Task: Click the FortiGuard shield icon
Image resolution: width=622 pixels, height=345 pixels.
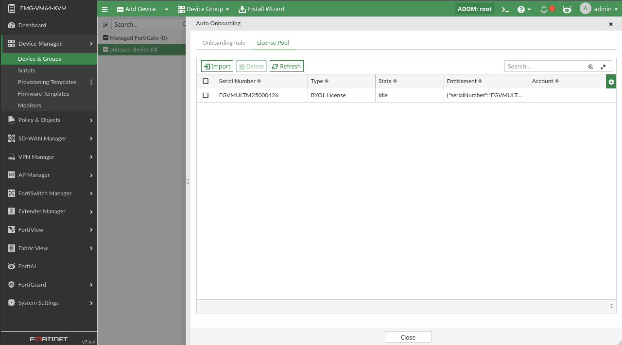Action: pos(11,285)
